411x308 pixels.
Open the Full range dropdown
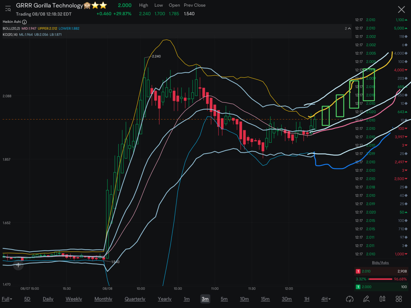(7, 299)
